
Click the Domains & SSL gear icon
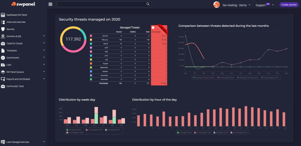click(3, 36)
